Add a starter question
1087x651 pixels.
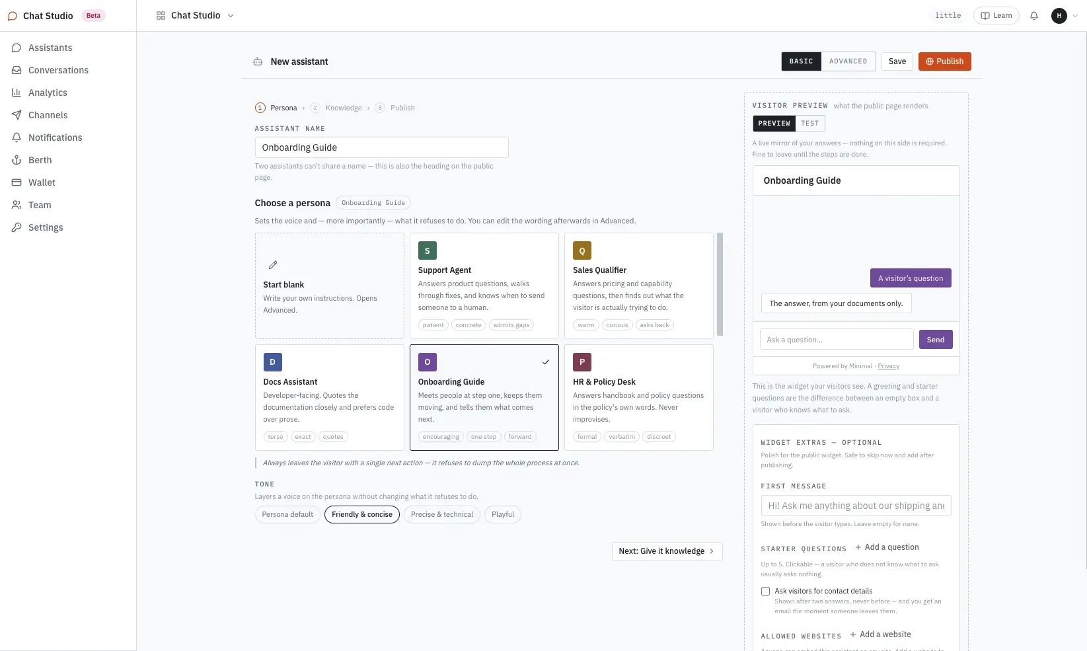click(x=887, y=547)
